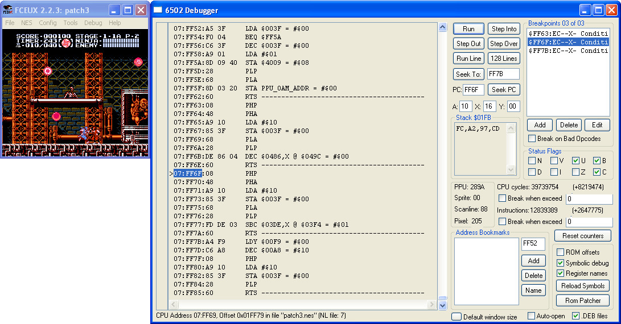Viewport: 621px width, 324px height.
Task: Focus the Y register field
Action: (x=513, y=106)
